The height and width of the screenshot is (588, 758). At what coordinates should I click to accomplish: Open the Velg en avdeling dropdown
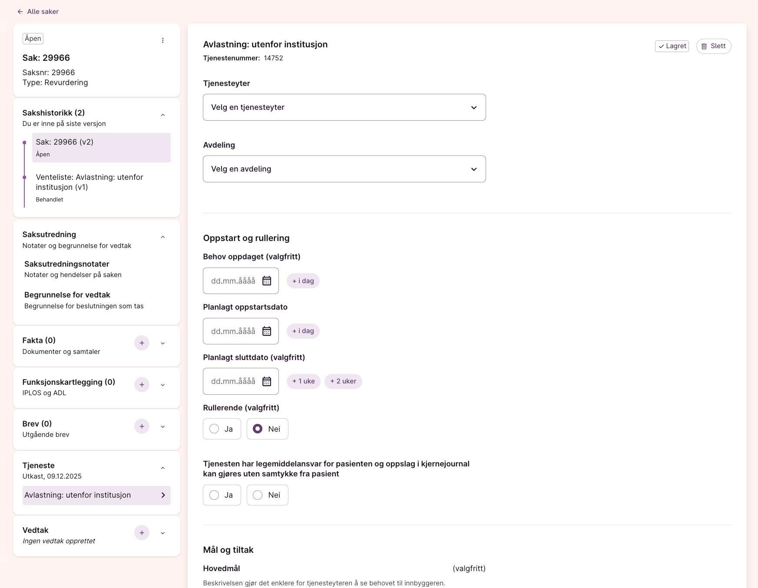[344, 169]
